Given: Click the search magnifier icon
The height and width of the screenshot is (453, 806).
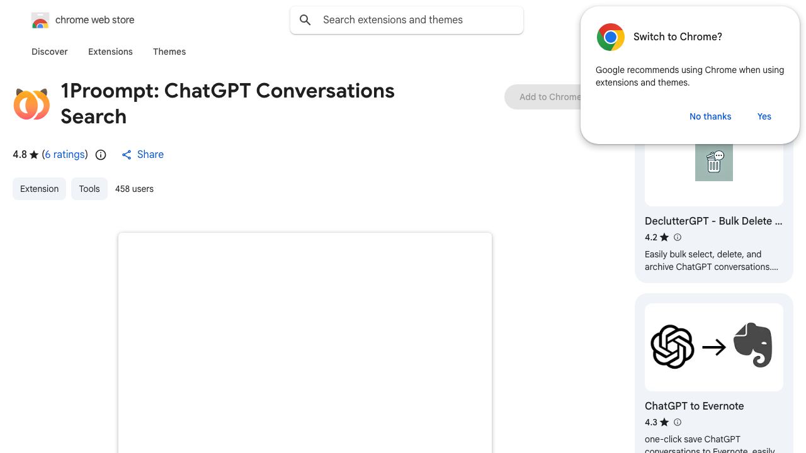Looking at the screenshot, I should click(305, 20).
